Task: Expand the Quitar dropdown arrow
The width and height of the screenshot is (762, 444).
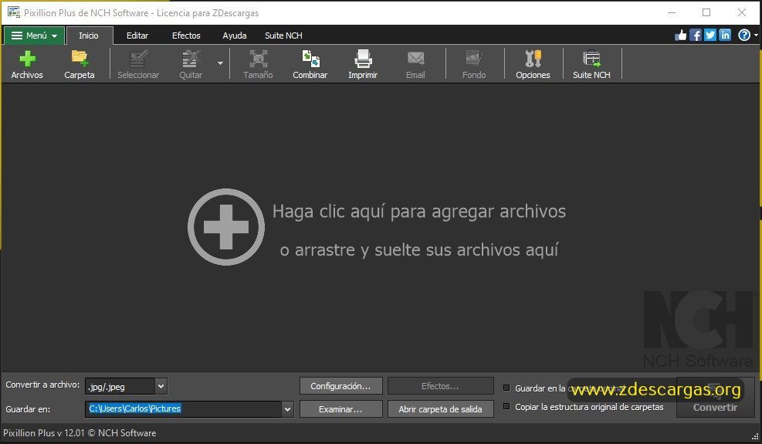Action: [220, 63]
